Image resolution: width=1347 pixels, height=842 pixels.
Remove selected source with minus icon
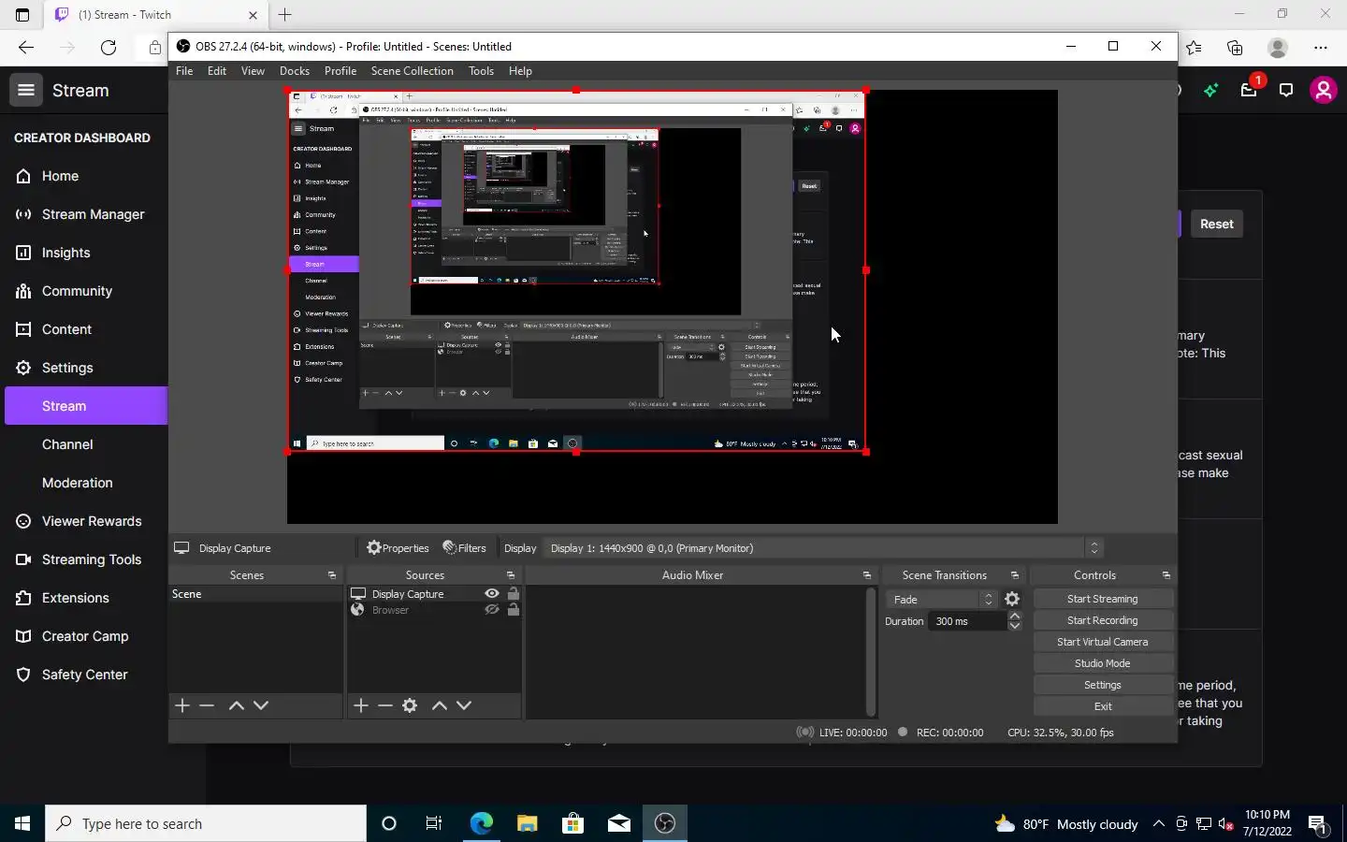coord(385,705)
